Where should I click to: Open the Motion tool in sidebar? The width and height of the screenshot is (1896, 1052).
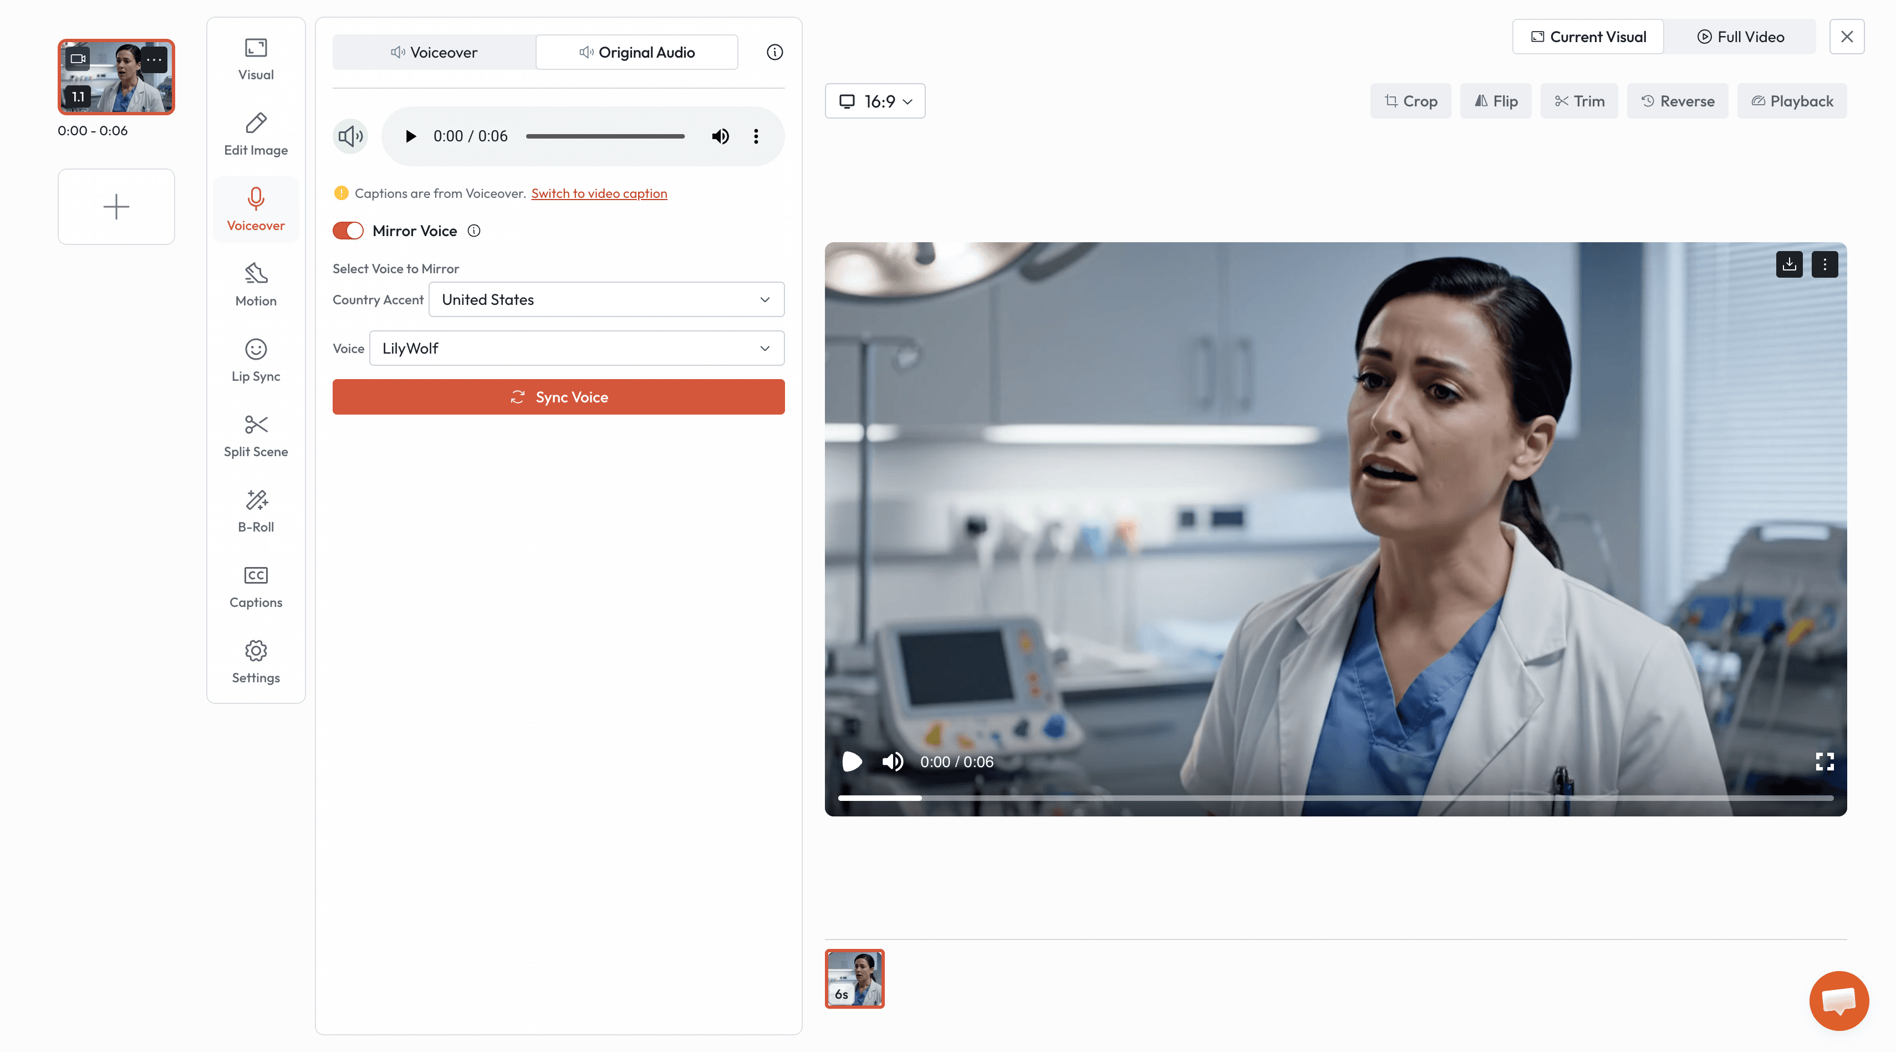(x=256, y=285)
